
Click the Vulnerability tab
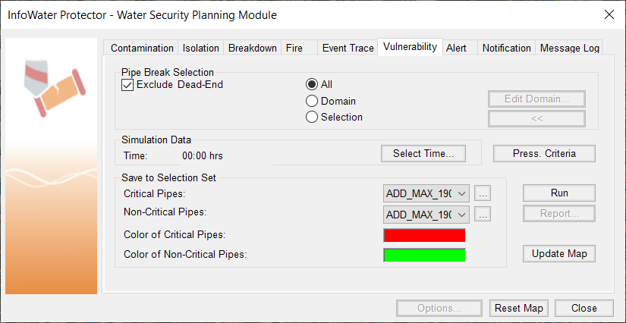pos(410,47)
